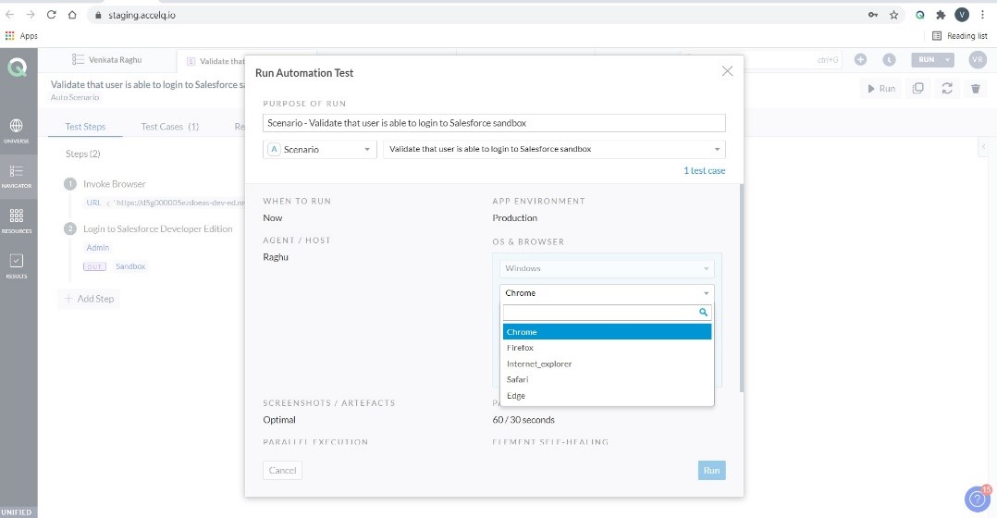This screenshot has width=997, height=518.
Task: Open the VR user avatar menu
Action: pyautogui.click(x=978, y=59)
